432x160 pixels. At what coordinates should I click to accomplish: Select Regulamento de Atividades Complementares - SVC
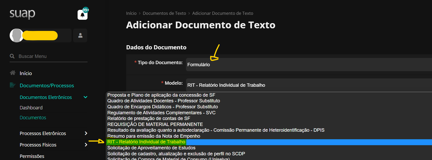tap(269, 113)
